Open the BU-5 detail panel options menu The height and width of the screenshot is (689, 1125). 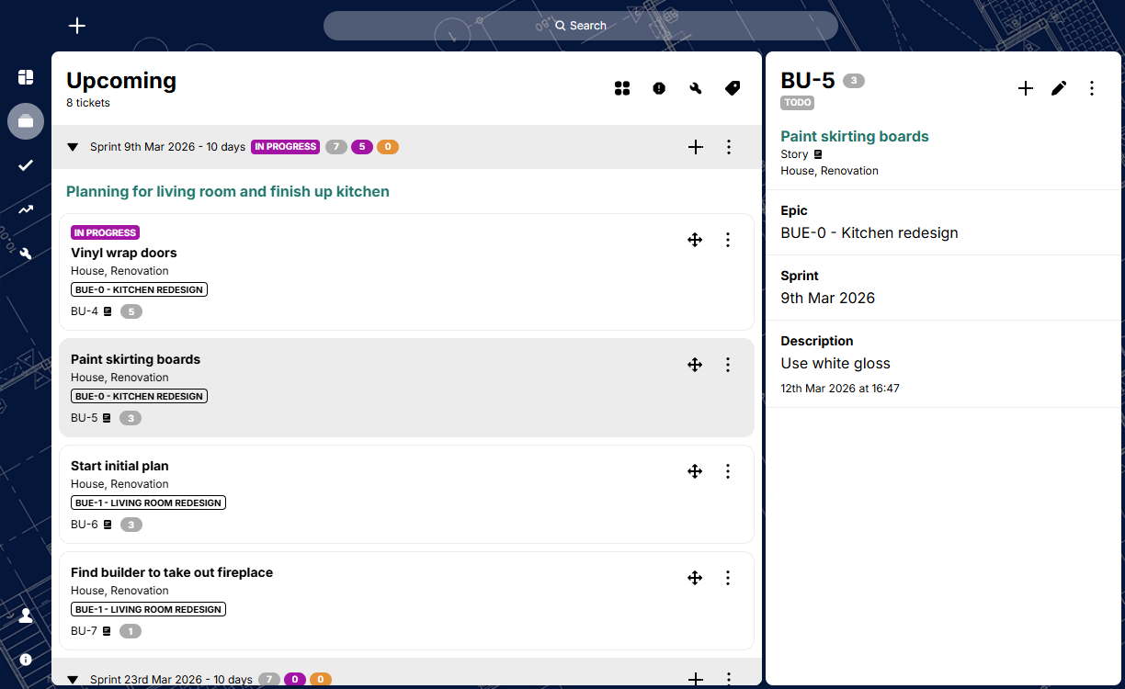[1092, 88]
